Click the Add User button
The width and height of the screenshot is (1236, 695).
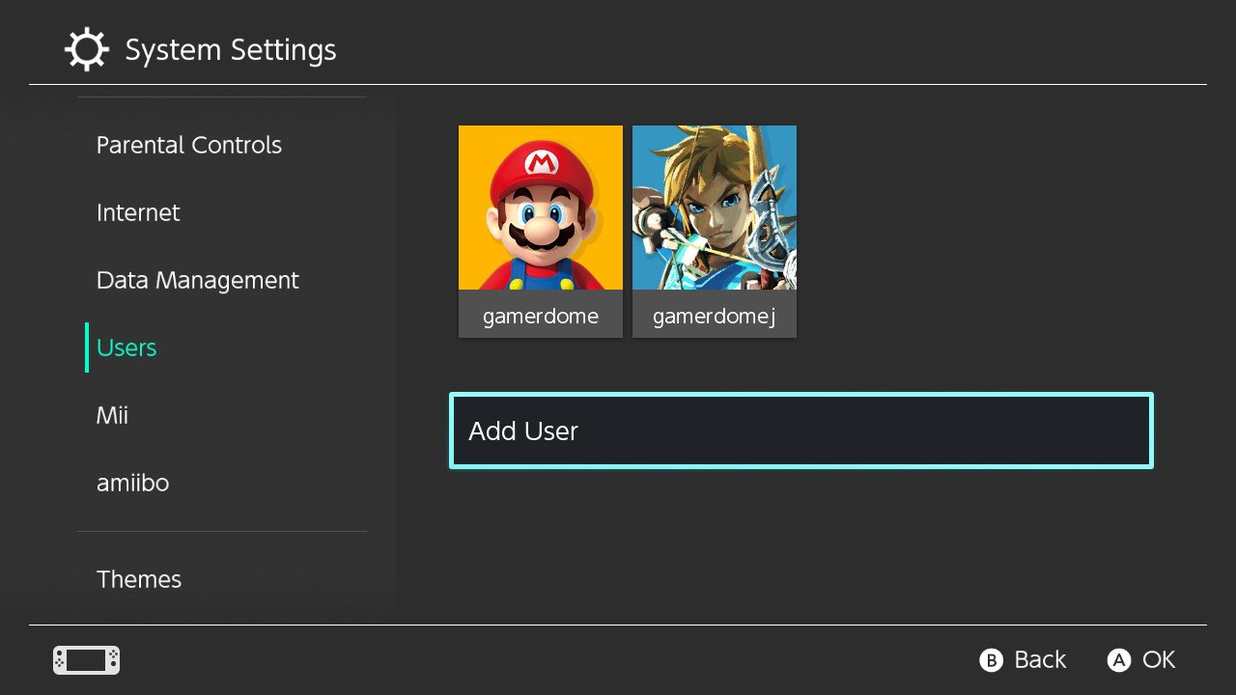point(801,431)
